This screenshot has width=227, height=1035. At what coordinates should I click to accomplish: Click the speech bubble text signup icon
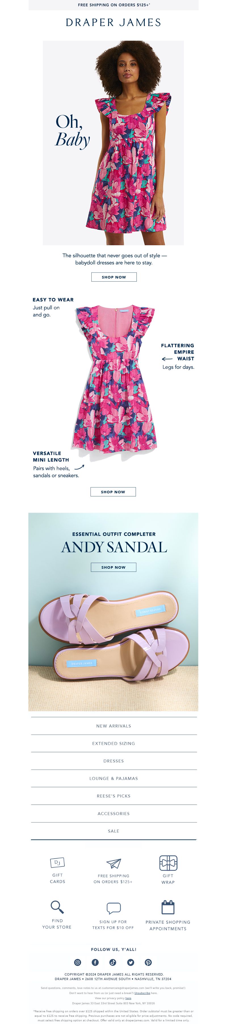pos(113,908)
